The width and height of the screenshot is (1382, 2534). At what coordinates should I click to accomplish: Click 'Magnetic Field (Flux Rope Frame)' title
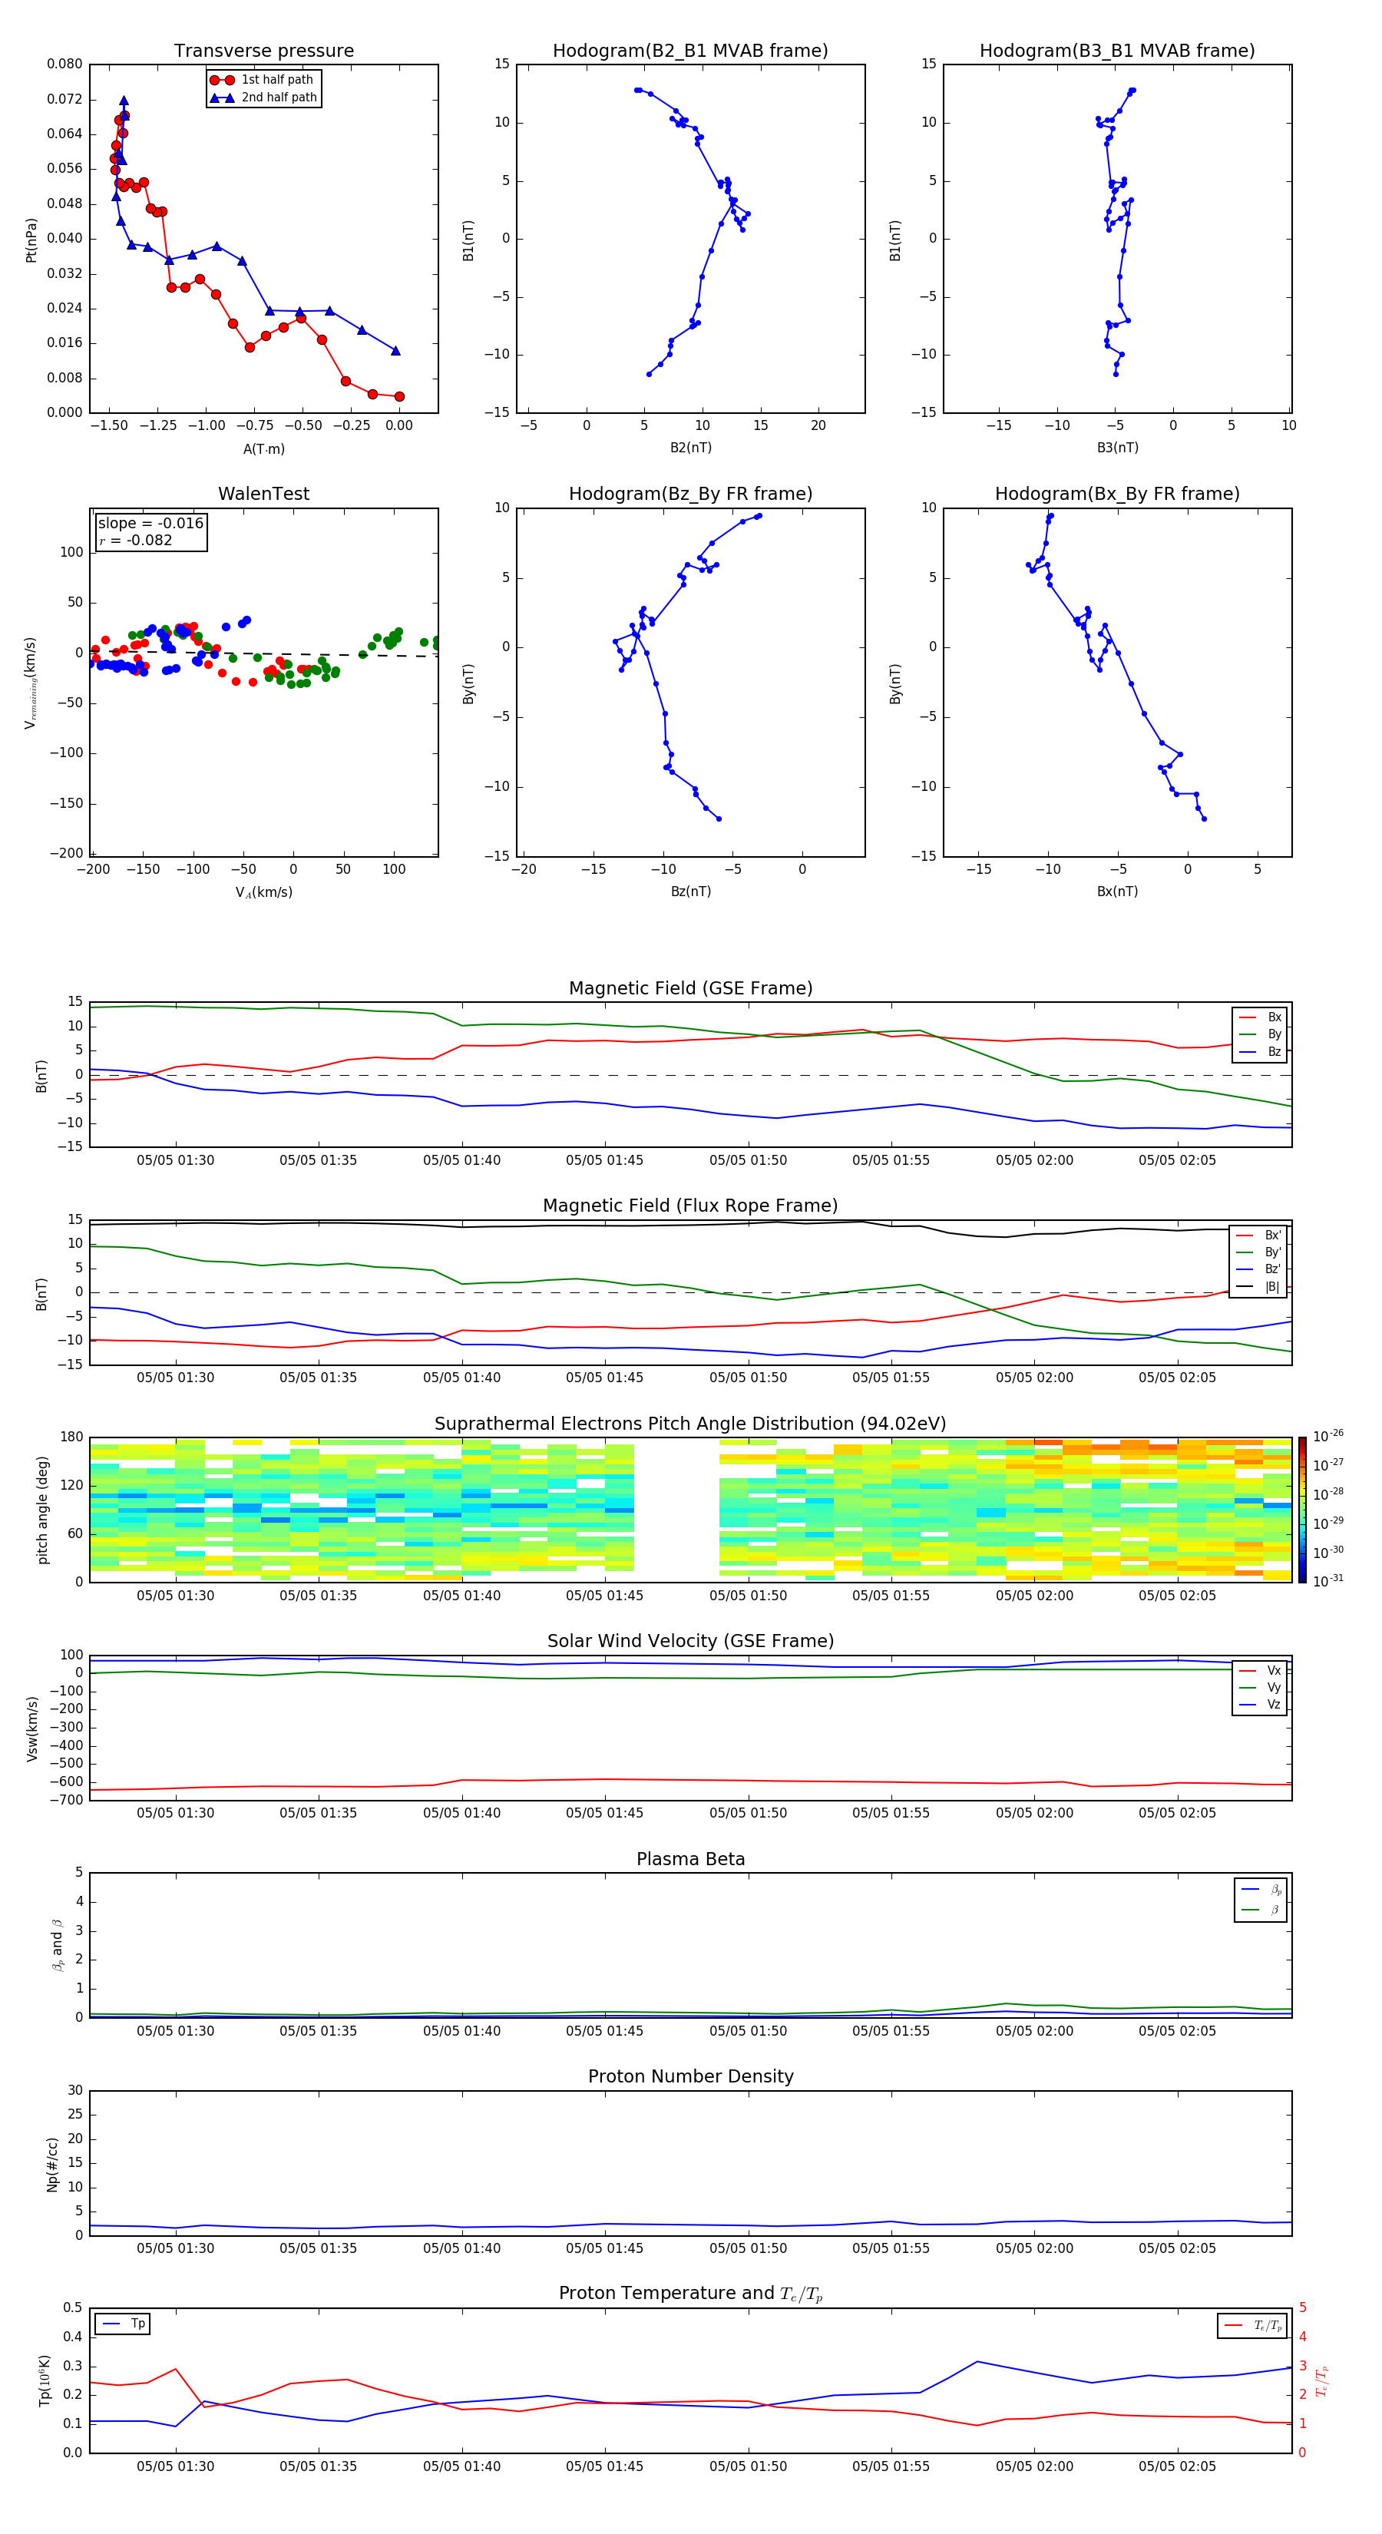[690, 1206]
